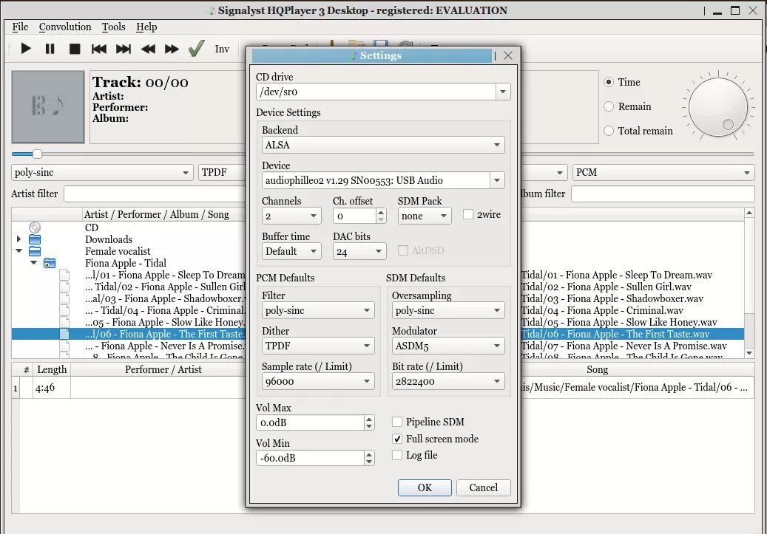Click the CD disc icon in library tree

coord(35,227)
